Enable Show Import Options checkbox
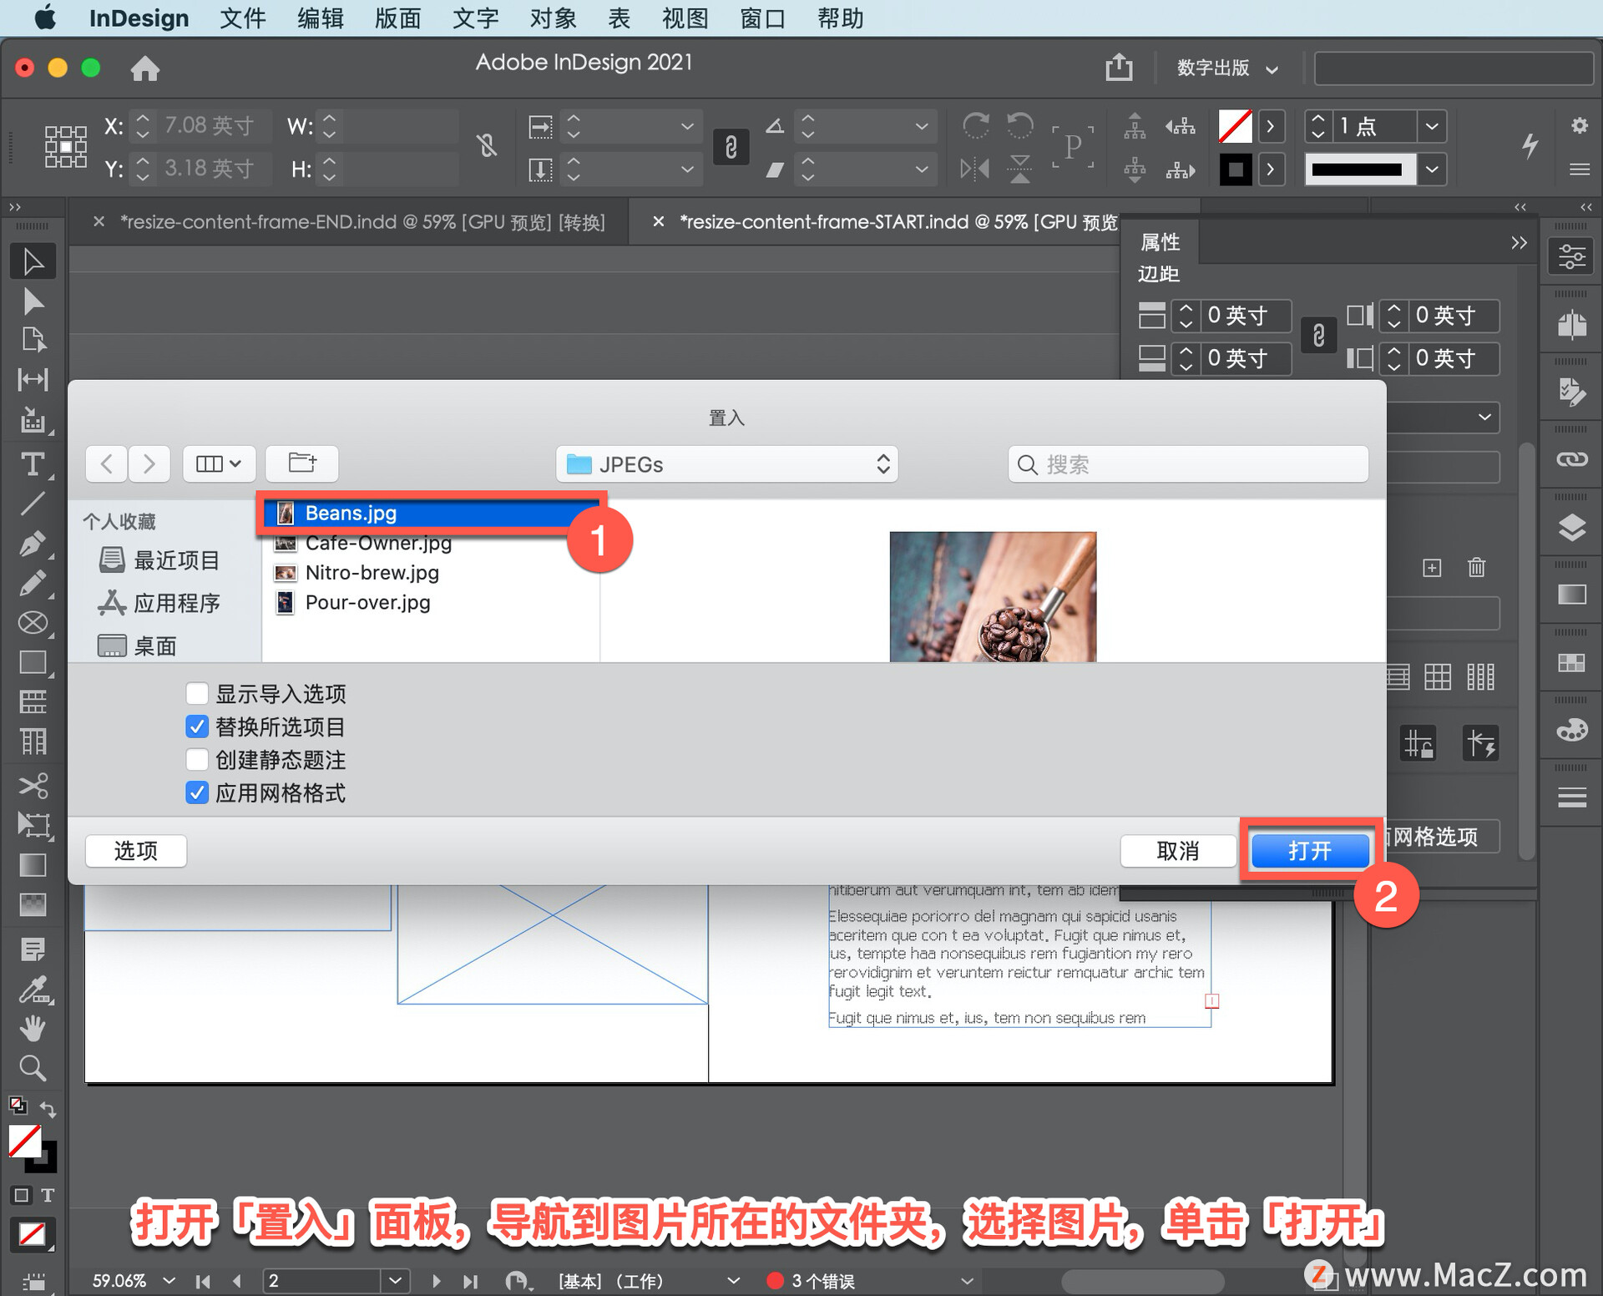 [x=197, y=694]
